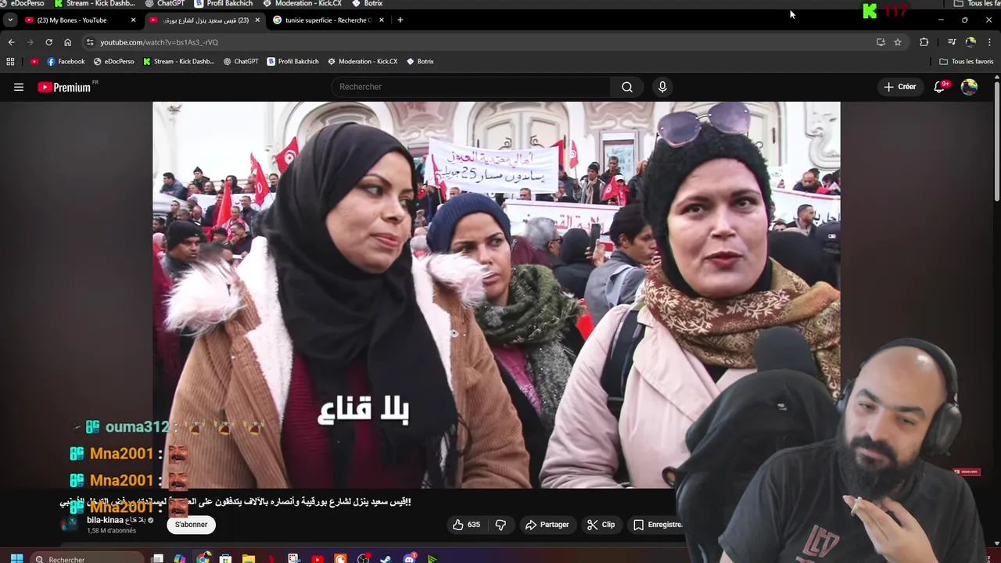
Task: Open the ChatGPT bookmark
Action: coord(241,61)
